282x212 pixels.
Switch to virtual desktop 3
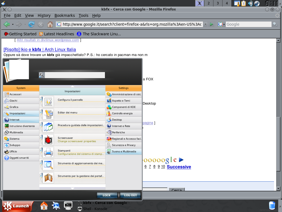pos(218,3)
